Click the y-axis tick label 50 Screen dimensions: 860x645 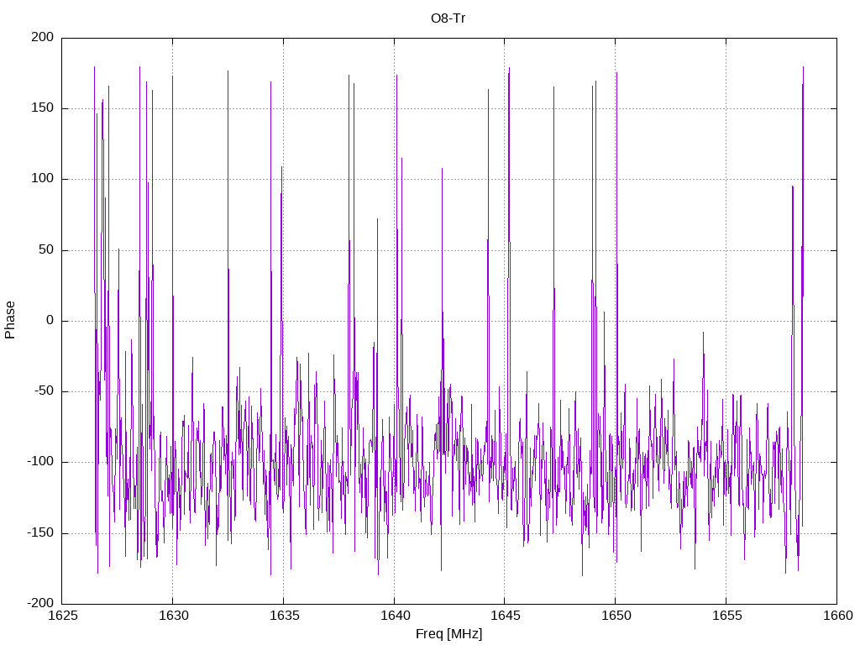pyautogui.click(x=47, y=249)
